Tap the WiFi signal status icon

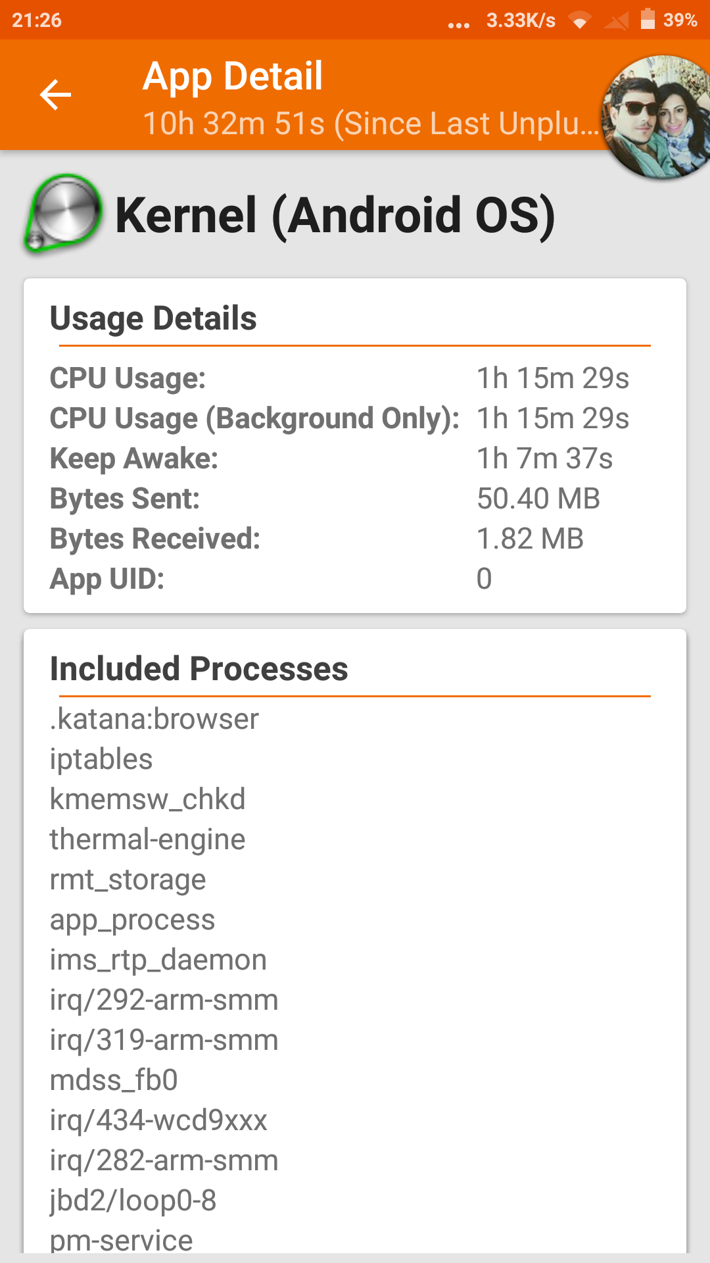[579, 21]
